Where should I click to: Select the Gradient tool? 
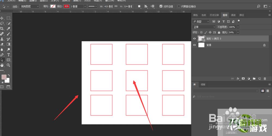click(8, 44)
